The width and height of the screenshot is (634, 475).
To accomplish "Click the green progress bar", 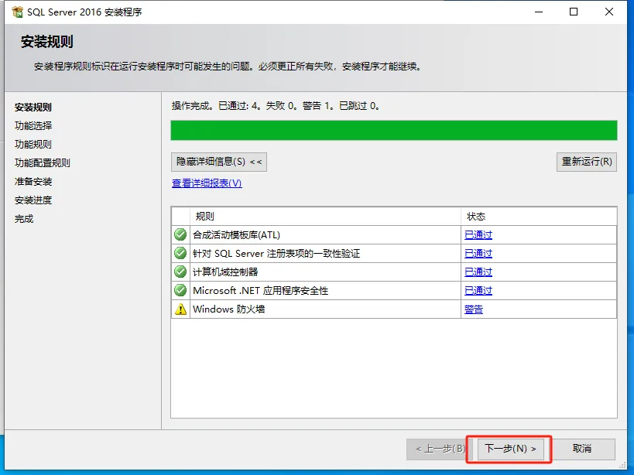I will point(394,131).
